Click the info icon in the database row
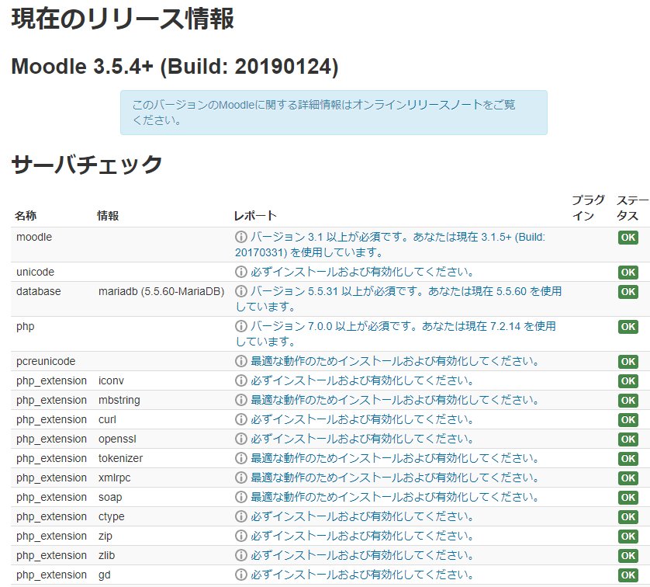The image size is (650, 587). pos(241,291)
